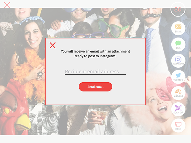
Task: Click the oversized green glasses in photo
Action: coord(113,28)
